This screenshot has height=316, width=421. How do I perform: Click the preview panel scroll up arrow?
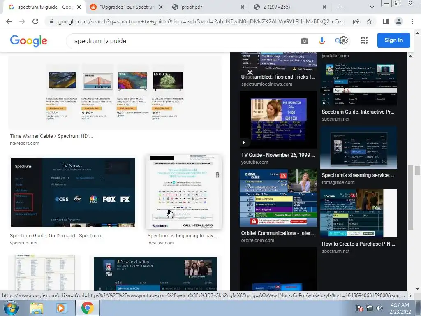(410, 56)
